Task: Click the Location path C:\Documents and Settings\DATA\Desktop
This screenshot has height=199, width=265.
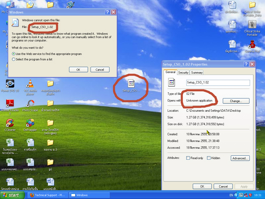Action: tap(214, 110)
